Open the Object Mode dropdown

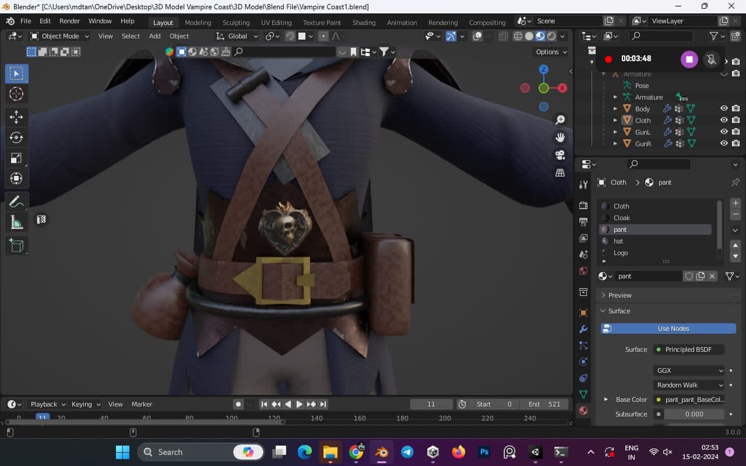click(58, 36)
